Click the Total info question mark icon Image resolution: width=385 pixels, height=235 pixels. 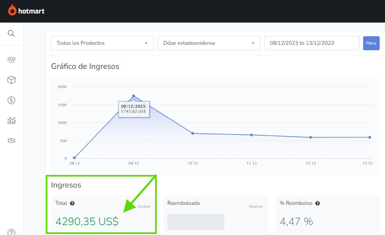tap(72, 203)
